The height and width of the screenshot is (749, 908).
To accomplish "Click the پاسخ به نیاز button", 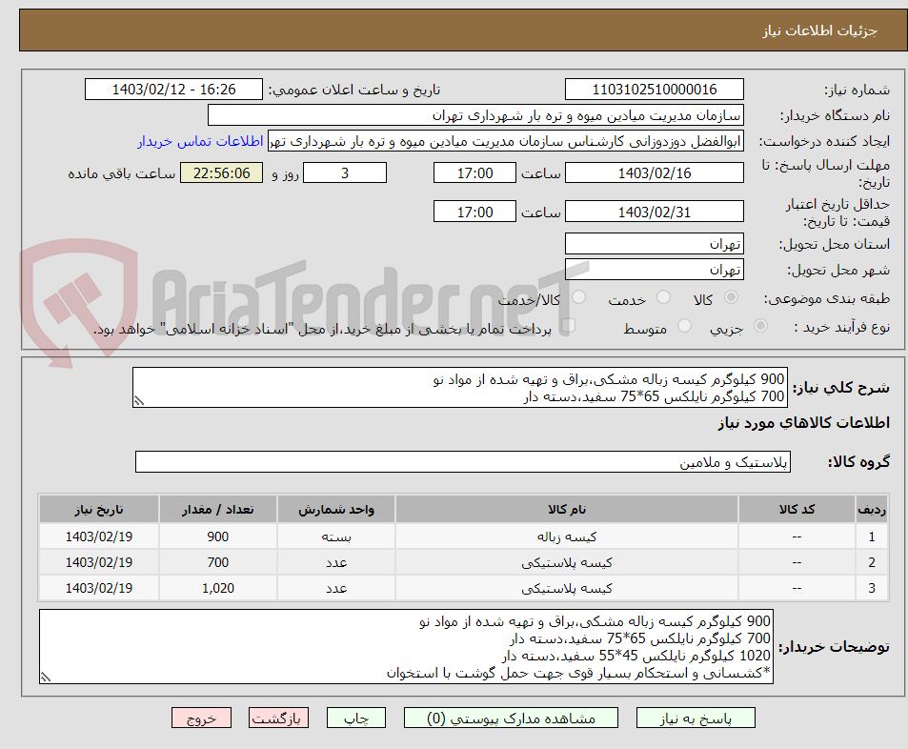I will pyautogui.click(x=696, y=718).
